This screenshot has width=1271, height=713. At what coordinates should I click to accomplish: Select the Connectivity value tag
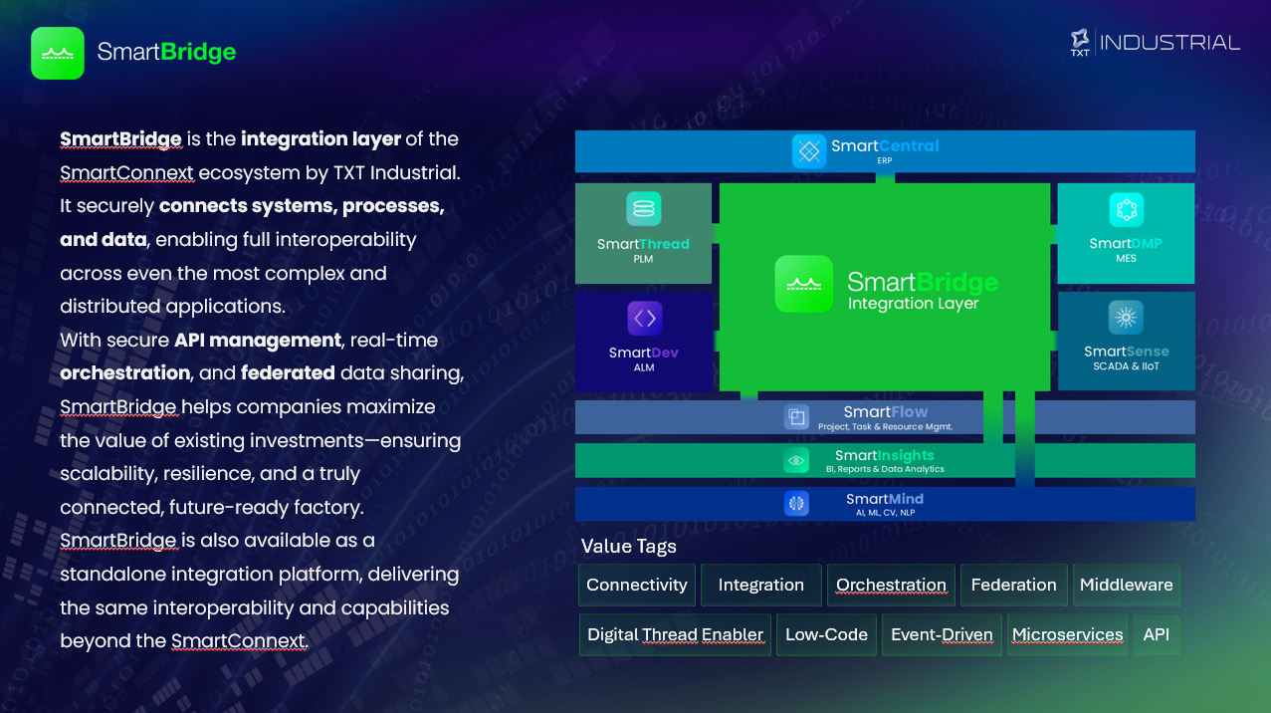click(636, 585)
